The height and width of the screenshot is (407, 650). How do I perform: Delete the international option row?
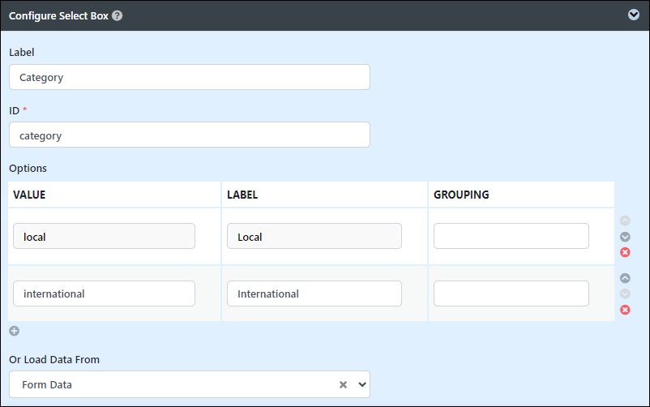[x=625, y=310]
